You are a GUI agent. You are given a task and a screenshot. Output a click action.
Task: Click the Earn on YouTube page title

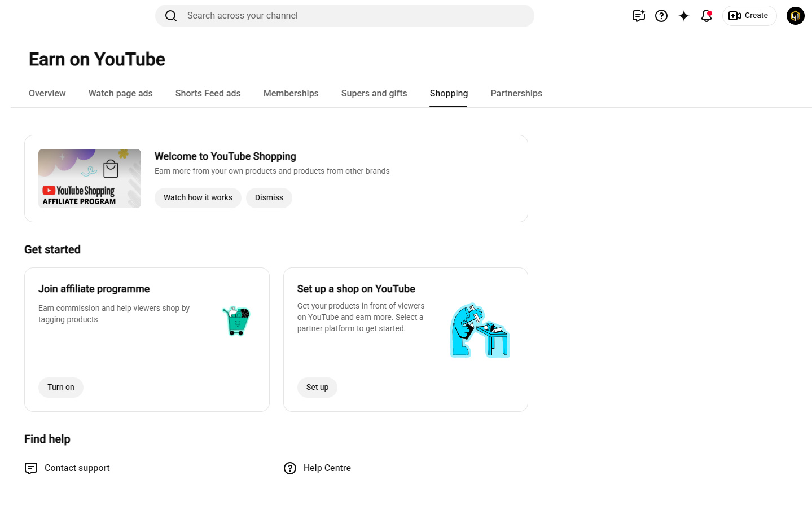coord(97,59)
